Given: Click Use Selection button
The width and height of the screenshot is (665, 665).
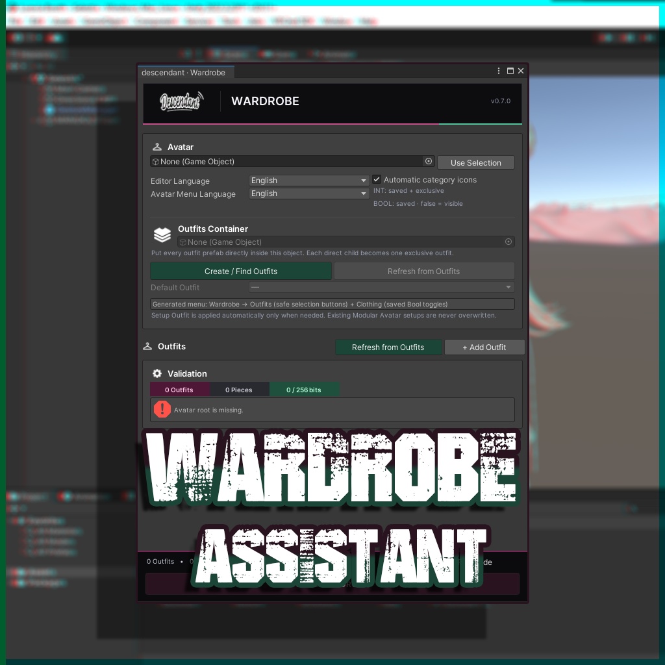Looking at the screenshot, I should tap(476, 162).
